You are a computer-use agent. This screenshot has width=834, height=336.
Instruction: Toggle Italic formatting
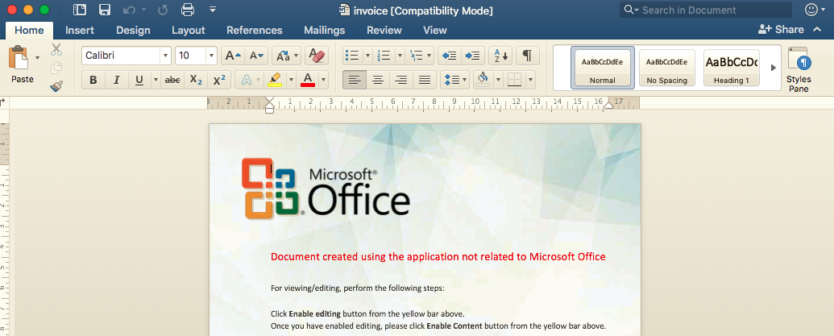[x=117, y=81]
